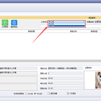The image size is (101, 101).
Task: Choose the highlighted 已上传 option
Action: [x=67, y=26]
